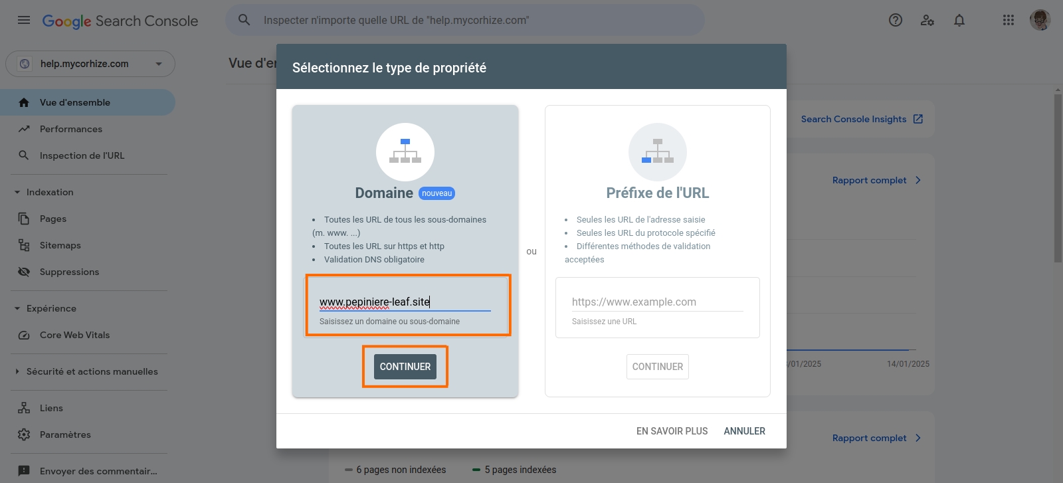Screen dimensions: 1063x483
Task: Click CONTINUER under Domaine
Action: click(x=405, y=367)
